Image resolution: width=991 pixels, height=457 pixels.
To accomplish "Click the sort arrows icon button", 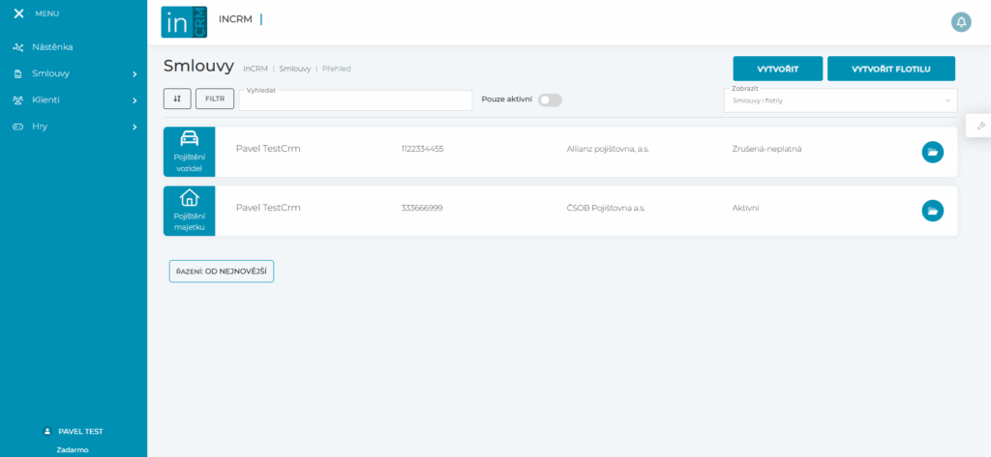I will pos(177,99).
